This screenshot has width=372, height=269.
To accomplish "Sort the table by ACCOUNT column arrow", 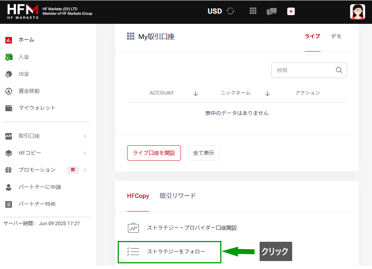I will (196, 93).
